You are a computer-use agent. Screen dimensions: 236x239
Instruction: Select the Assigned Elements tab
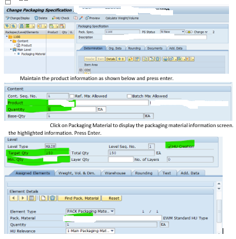pyautogui.click(x=32, y=173)
